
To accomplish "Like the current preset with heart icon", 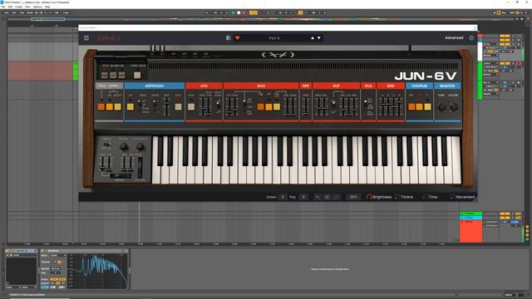I will 238,38.
